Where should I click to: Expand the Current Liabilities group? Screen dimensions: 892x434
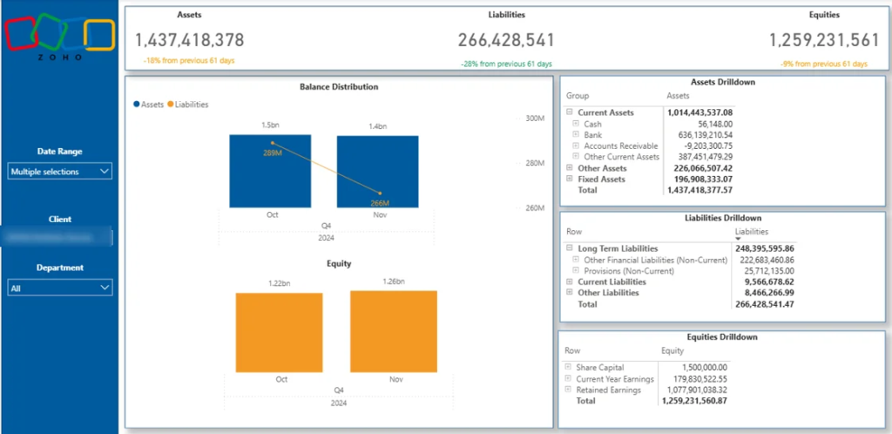(x=570, y=281)
